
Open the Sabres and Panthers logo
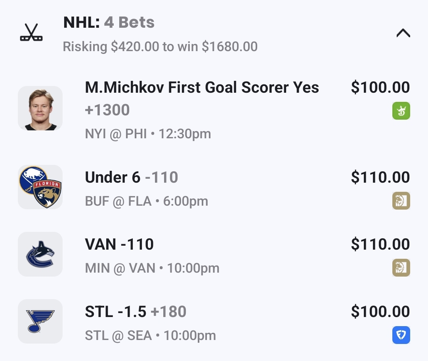pyautogui.click(x=40, y=187)
